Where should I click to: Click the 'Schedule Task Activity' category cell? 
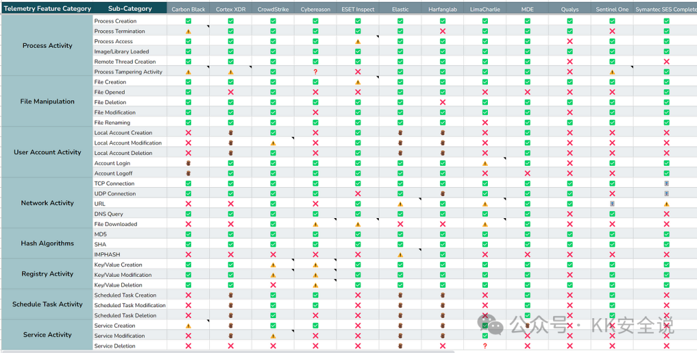pos(47,305)
